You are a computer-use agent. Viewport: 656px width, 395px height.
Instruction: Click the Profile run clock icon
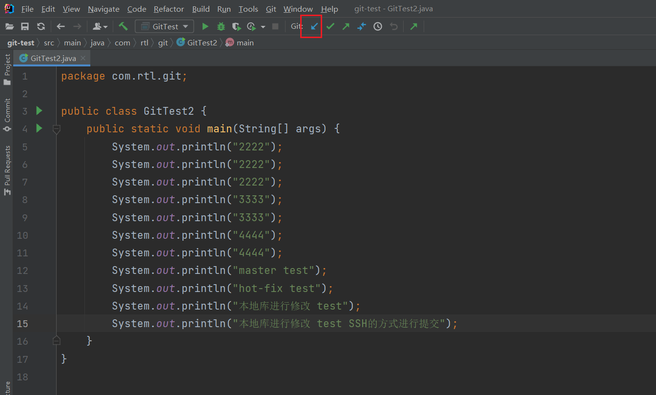(251, 26)
